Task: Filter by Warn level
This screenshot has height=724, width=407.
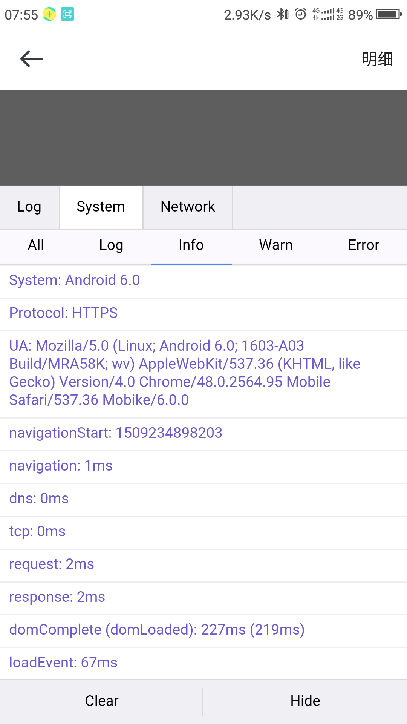Action: [276, 245]
